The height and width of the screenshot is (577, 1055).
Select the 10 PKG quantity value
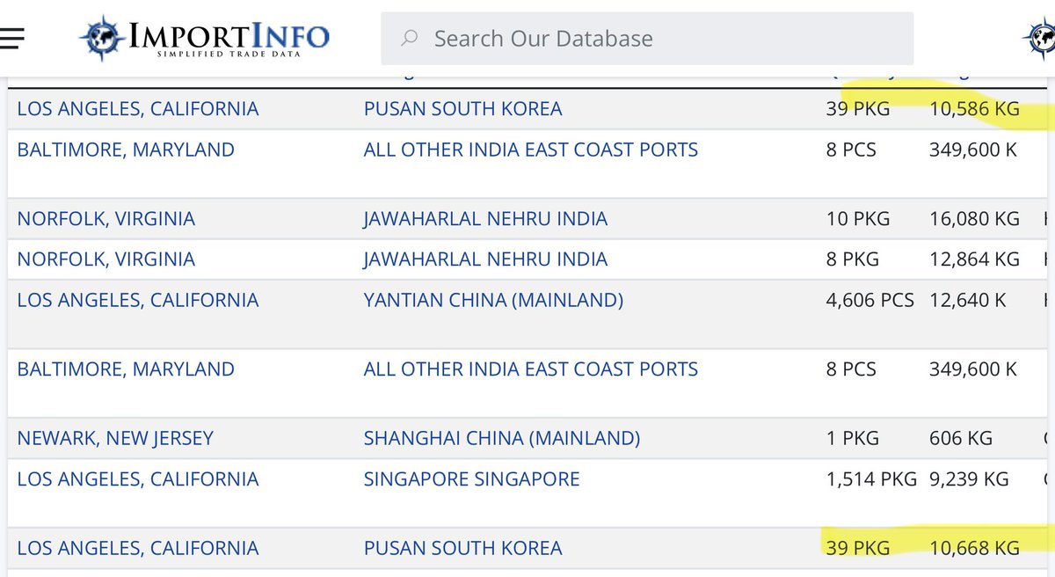tap(858, 218)
